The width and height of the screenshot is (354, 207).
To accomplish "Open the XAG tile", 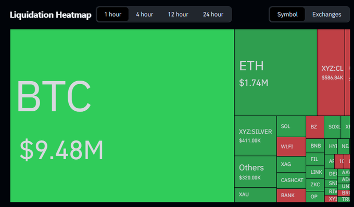I will (291, 164).
